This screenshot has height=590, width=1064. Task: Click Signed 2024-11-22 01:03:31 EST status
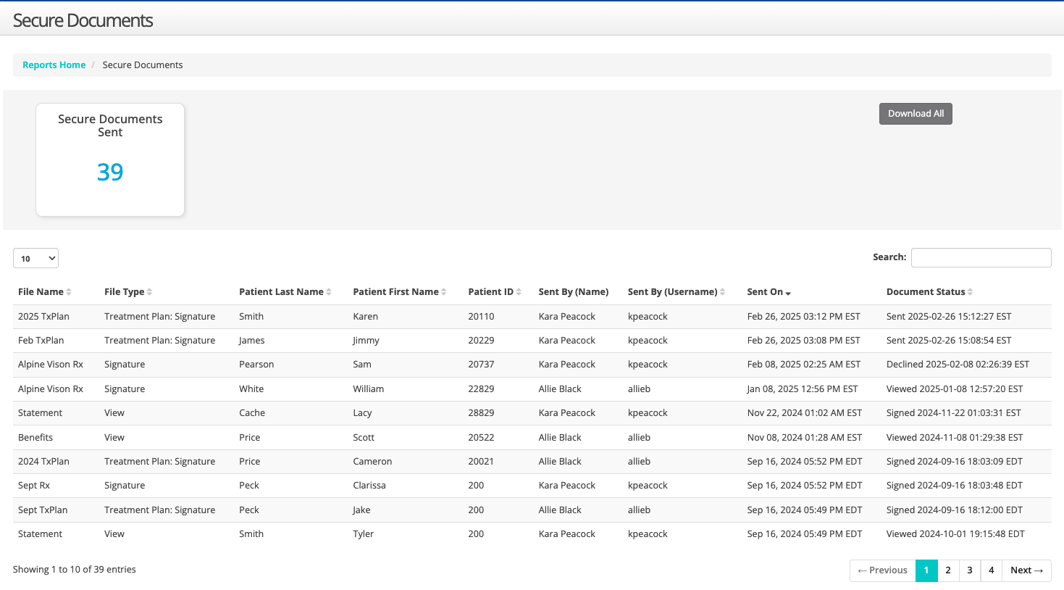[954, 413]
